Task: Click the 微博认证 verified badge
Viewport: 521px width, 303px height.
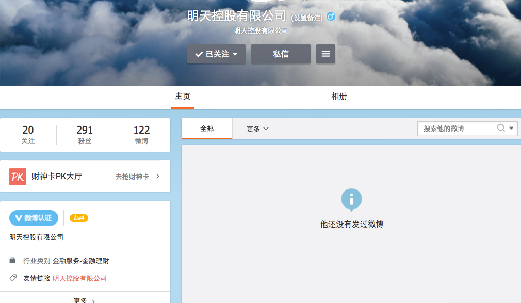Action: [34, 218]
